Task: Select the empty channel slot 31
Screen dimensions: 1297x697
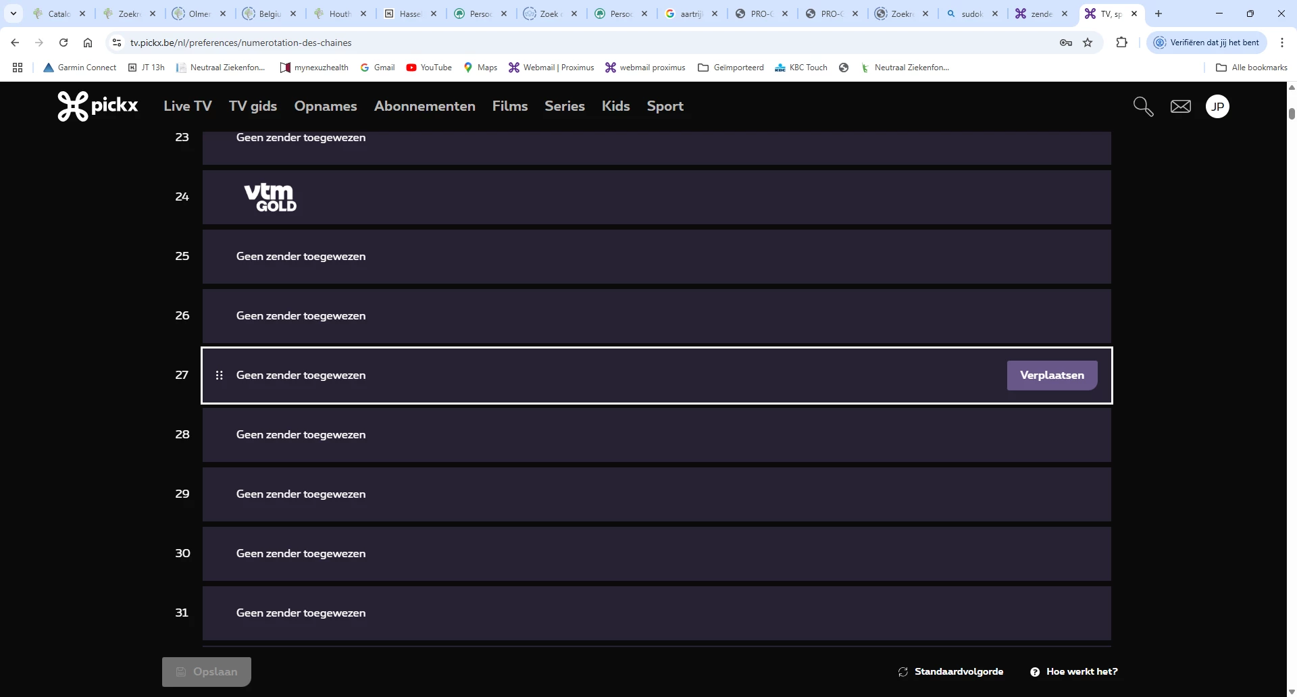Action: [657, 613]
